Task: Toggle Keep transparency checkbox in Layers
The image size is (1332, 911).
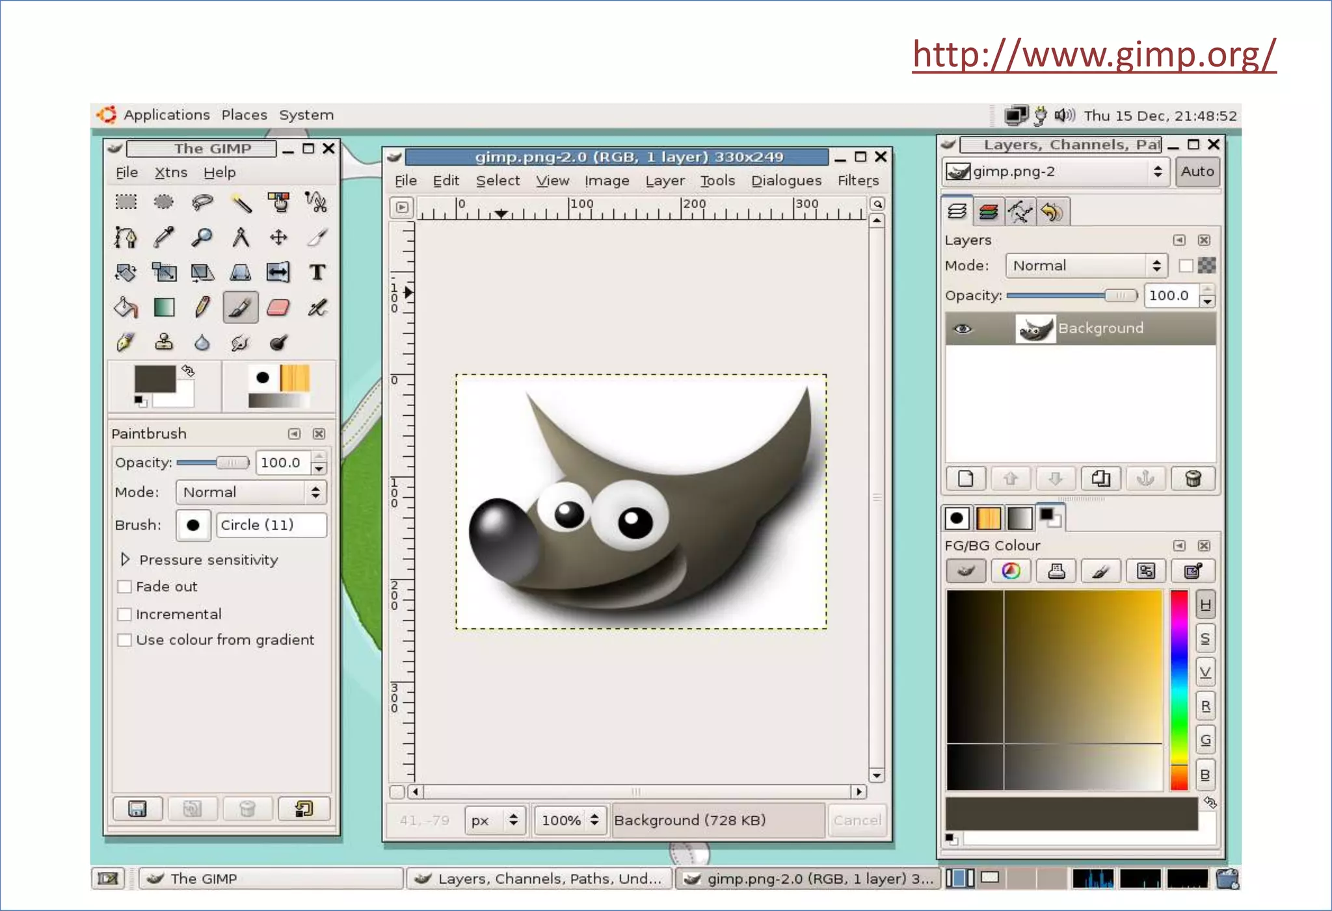Action: pyautogui.click(x=1186, y=266)
